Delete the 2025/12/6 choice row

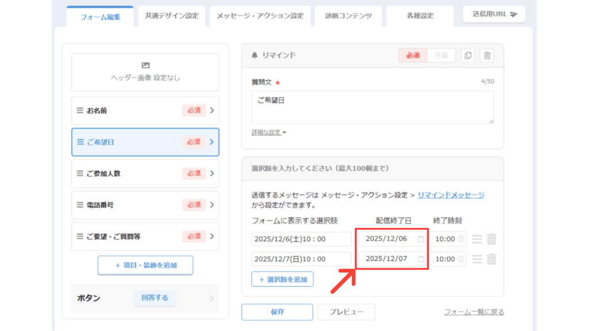coord(491,239)
